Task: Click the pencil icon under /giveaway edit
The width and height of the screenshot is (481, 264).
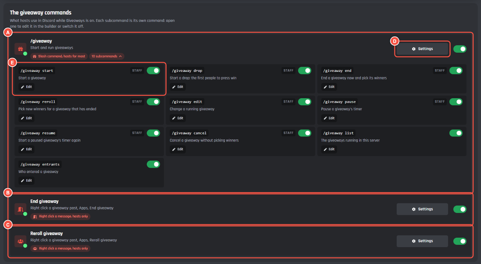Action: point(174,118)
